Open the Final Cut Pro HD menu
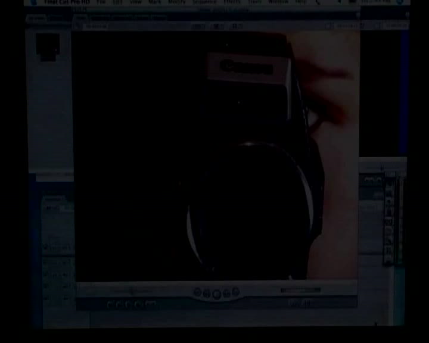The width and height of the screenshot is (429, 343). [67, 2]
